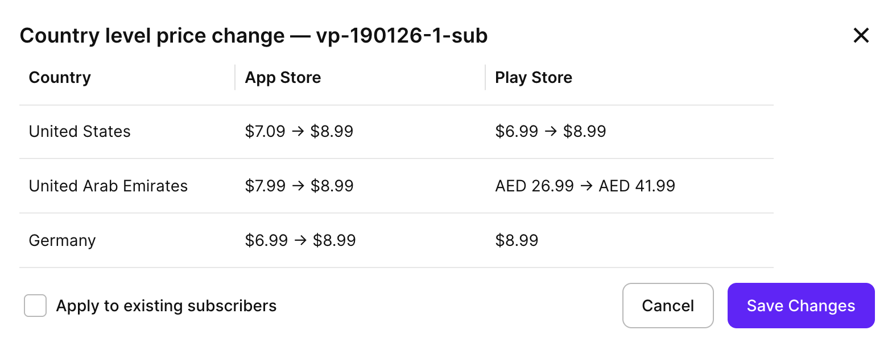Click the X icon in the dialog corner

(861, 35)
